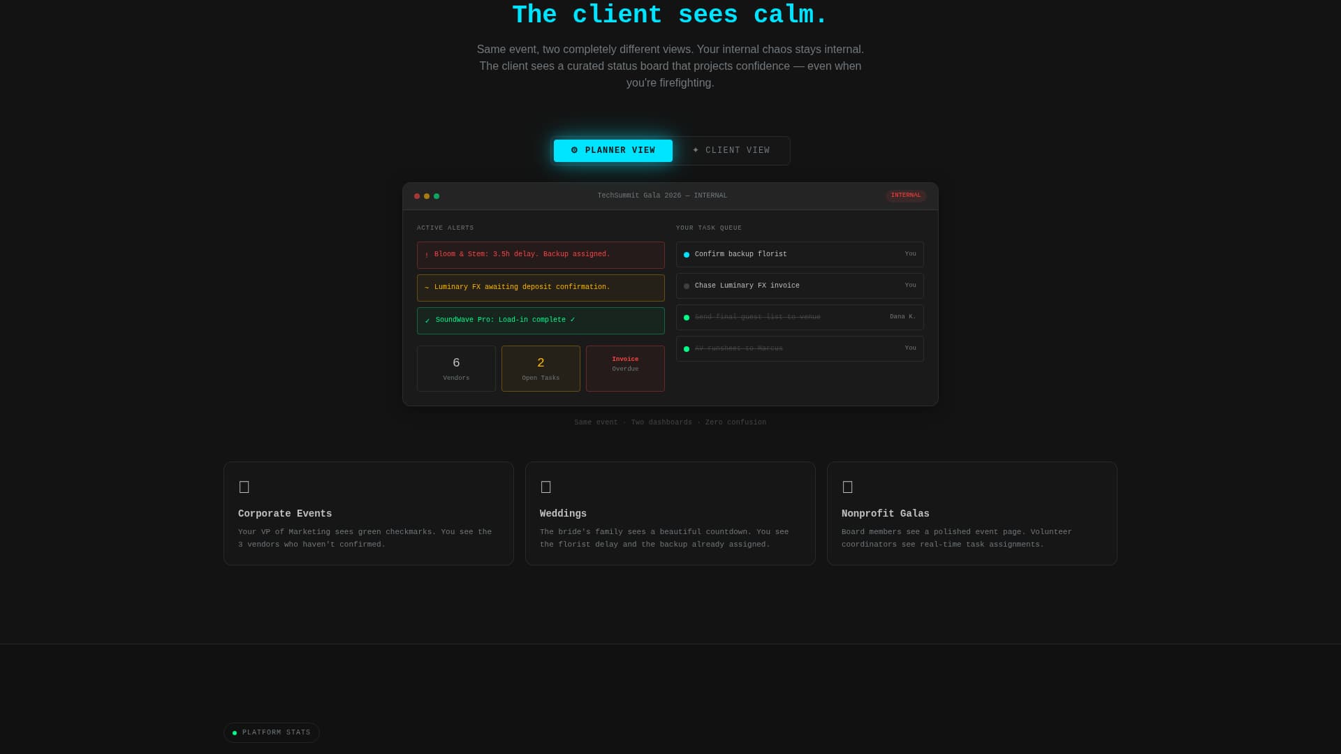Click the red window dot
1341x754 pixels.
tap(417, 196)
